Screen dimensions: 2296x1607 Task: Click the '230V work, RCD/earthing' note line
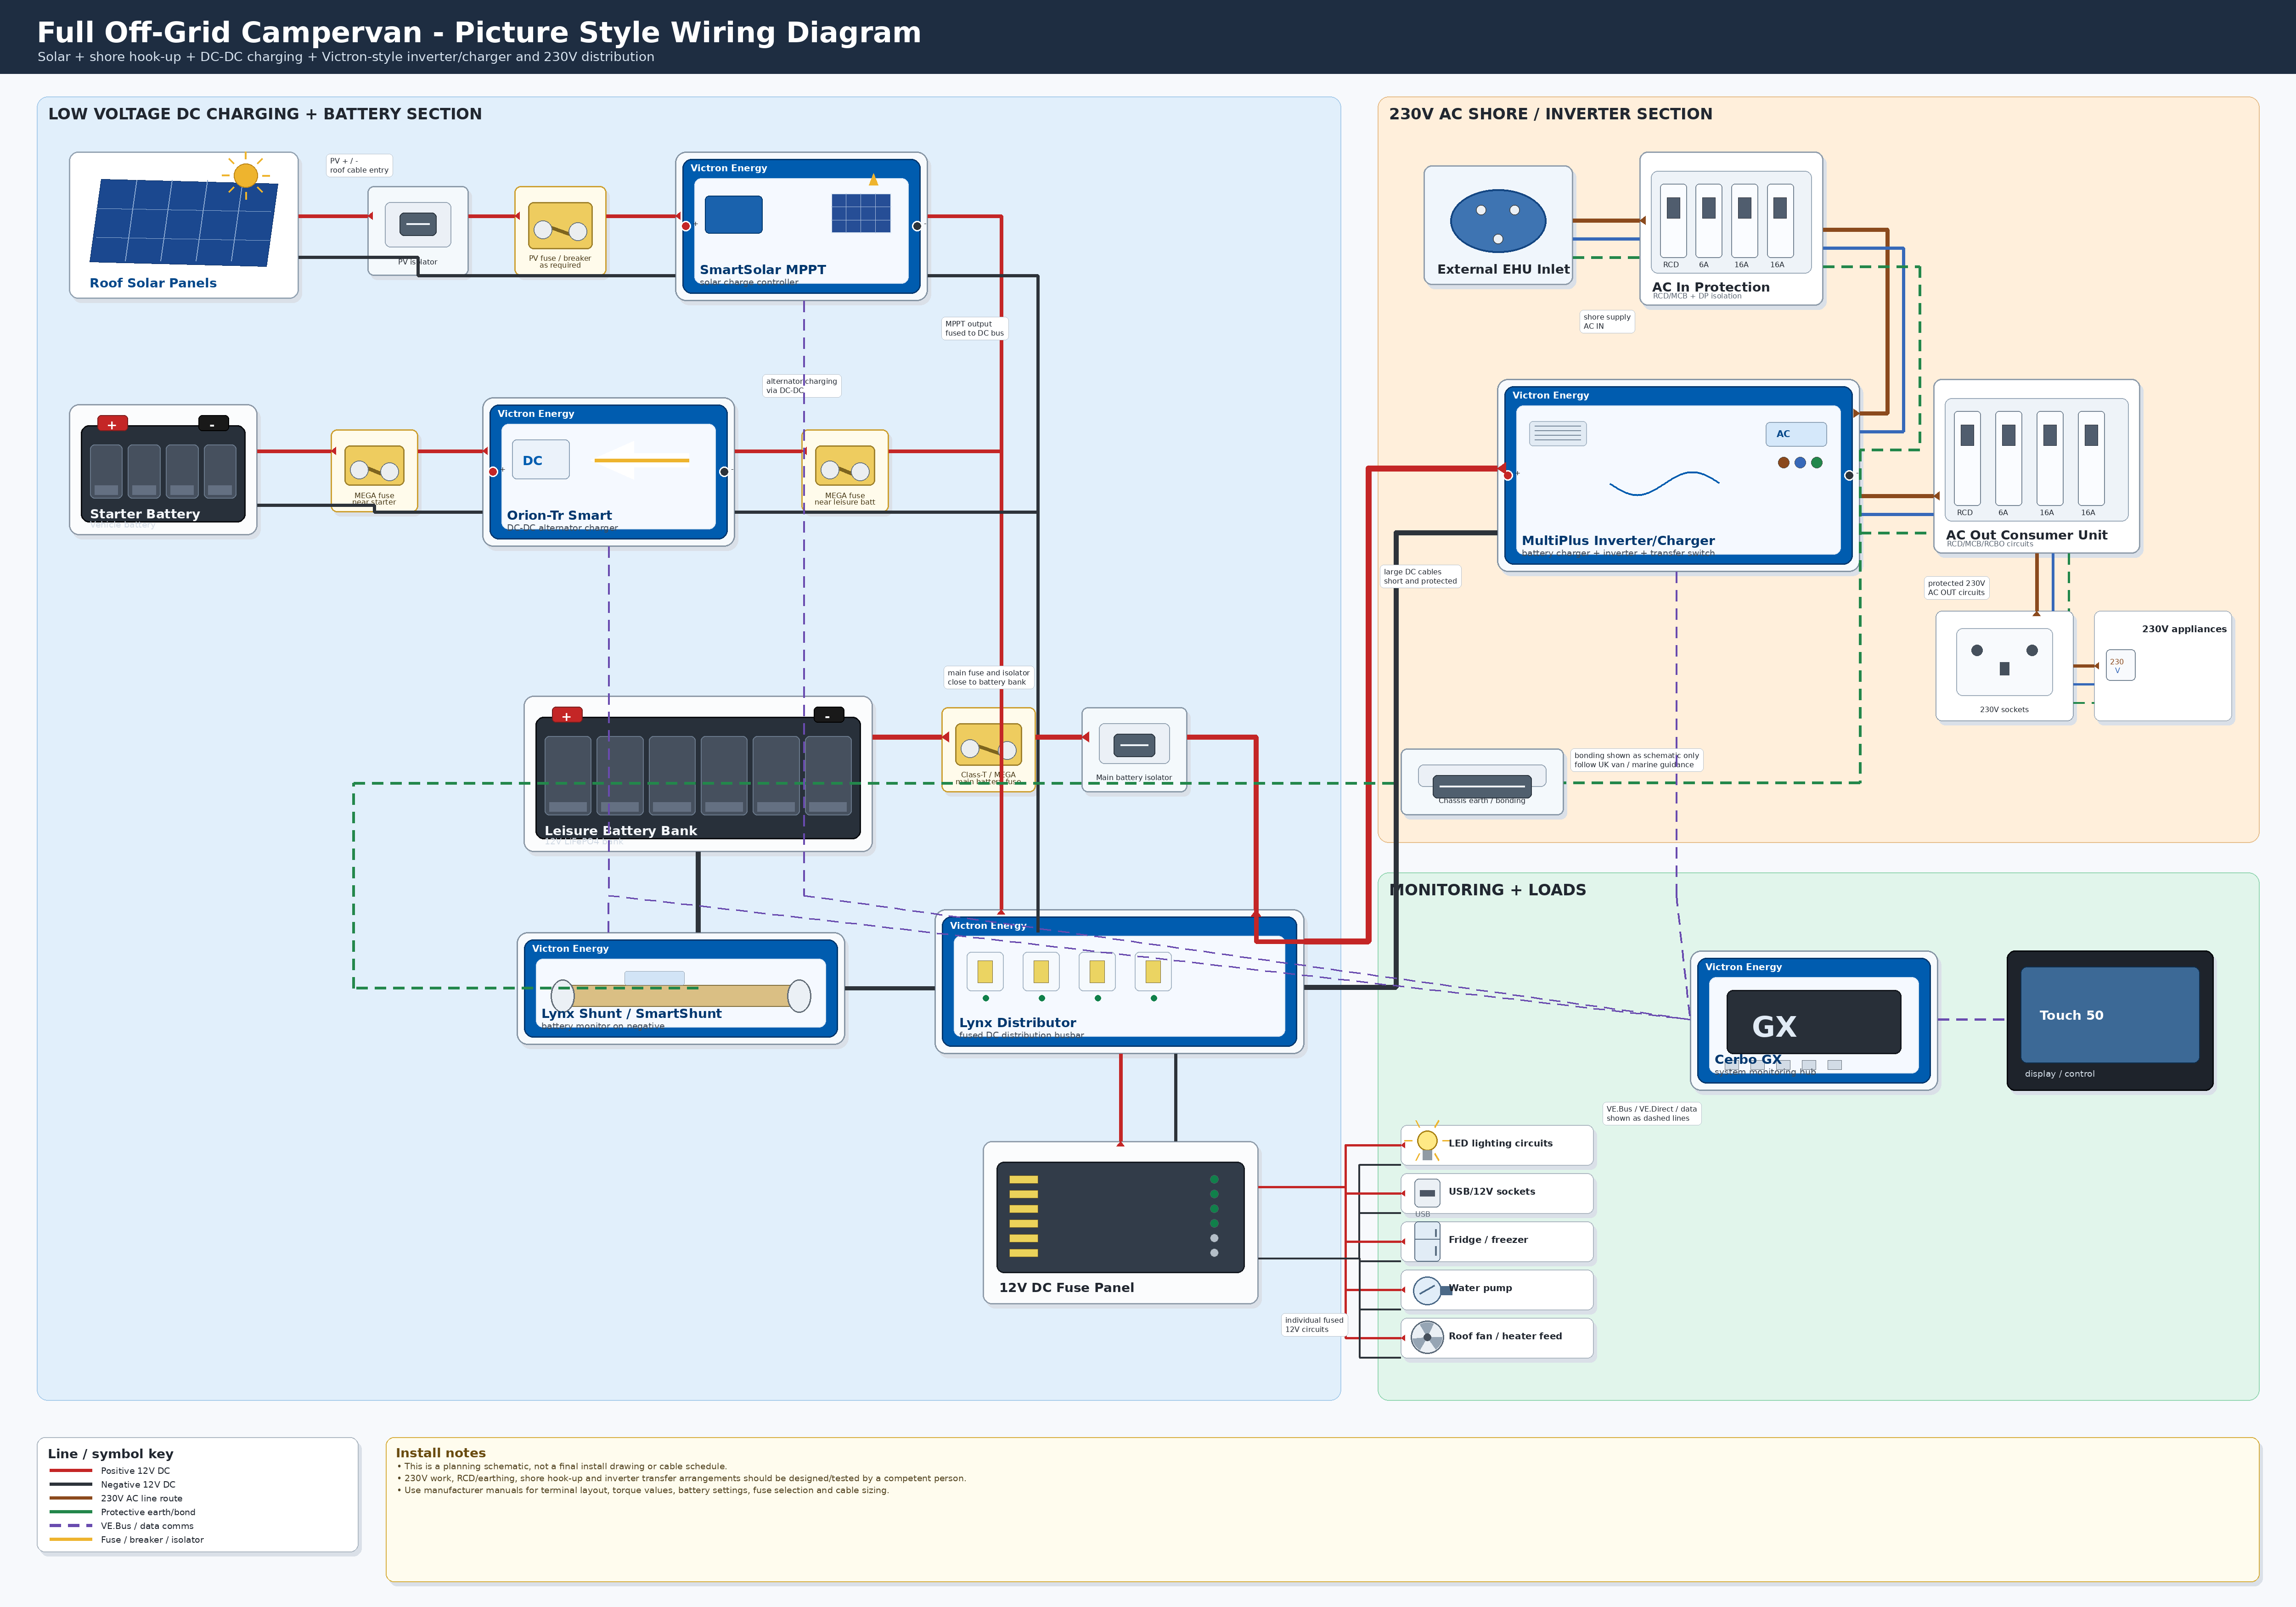click(681, 1479)
